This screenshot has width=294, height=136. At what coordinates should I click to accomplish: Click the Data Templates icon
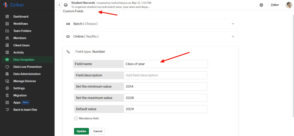coord(7,60)
